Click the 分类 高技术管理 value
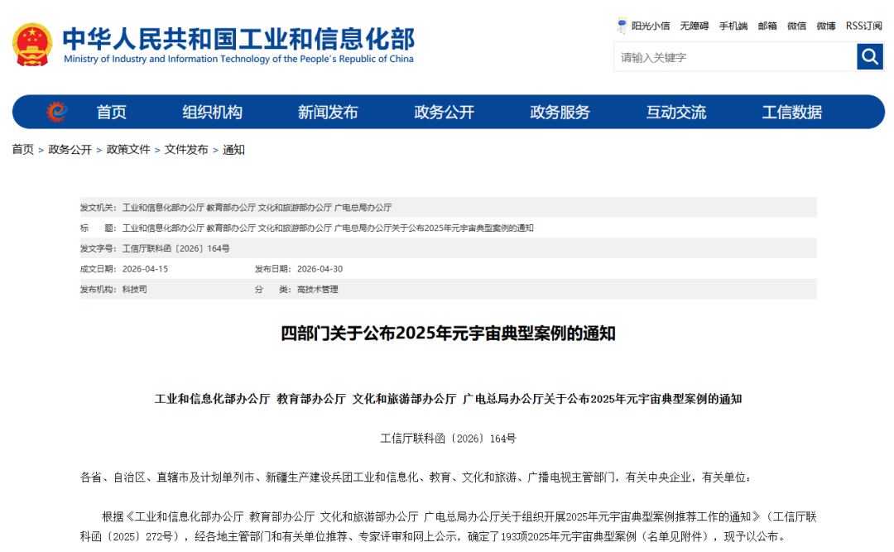This screenshot has width=894, height=552. (318, 290)
